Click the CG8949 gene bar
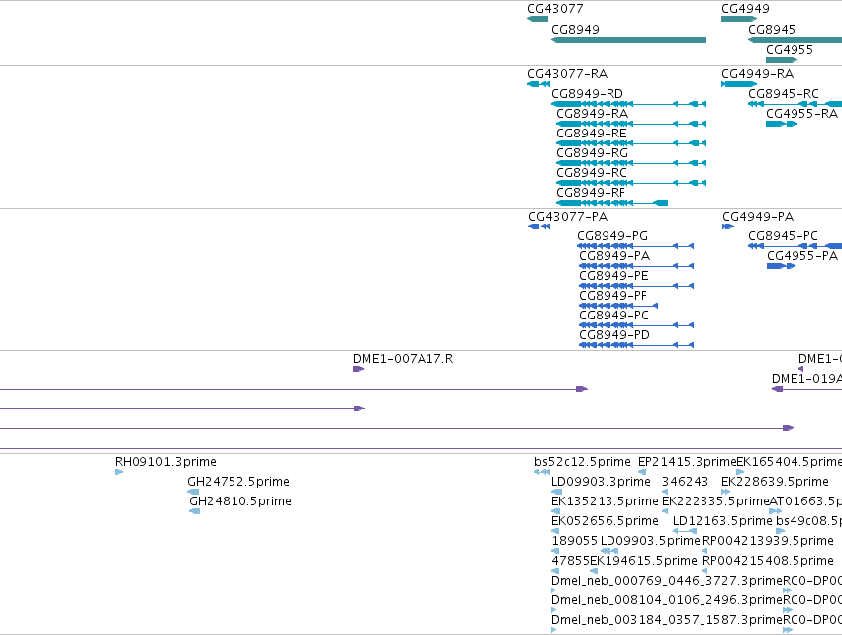Screen dimensions: 842x635 click(629, 40)
